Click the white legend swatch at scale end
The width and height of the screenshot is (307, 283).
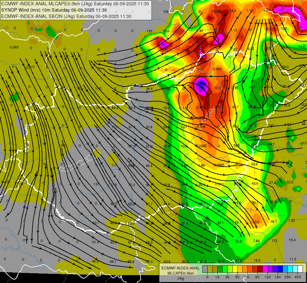coord(300,269)
